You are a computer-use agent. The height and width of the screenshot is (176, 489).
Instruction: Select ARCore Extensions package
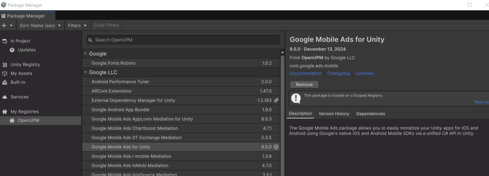click(181, 91)
